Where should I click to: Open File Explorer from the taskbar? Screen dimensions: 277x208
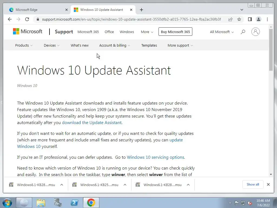41,203
